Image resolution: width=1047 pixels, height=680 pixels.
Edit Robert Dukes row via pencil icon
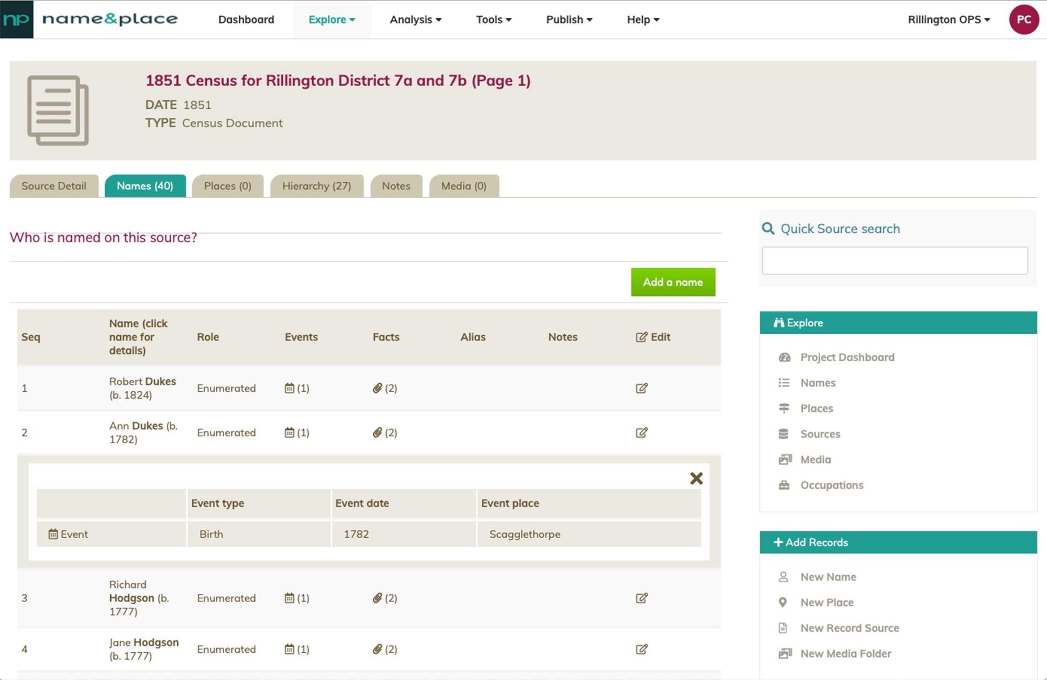click(641, 388)
